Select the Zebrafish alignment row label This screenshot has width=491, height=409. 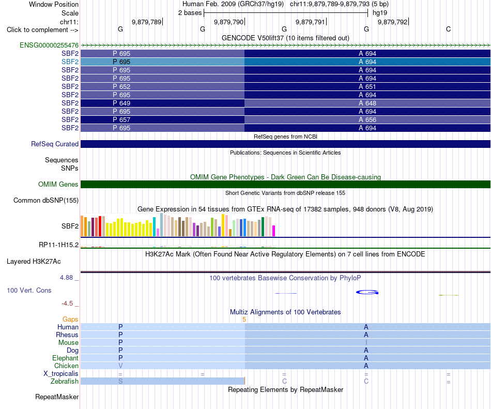pyautogui.click(x=65, y=381)
